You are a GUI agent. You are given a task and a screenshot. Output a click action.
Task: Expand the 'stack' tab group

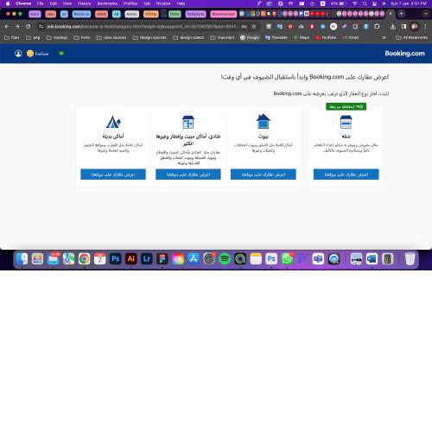101,14
